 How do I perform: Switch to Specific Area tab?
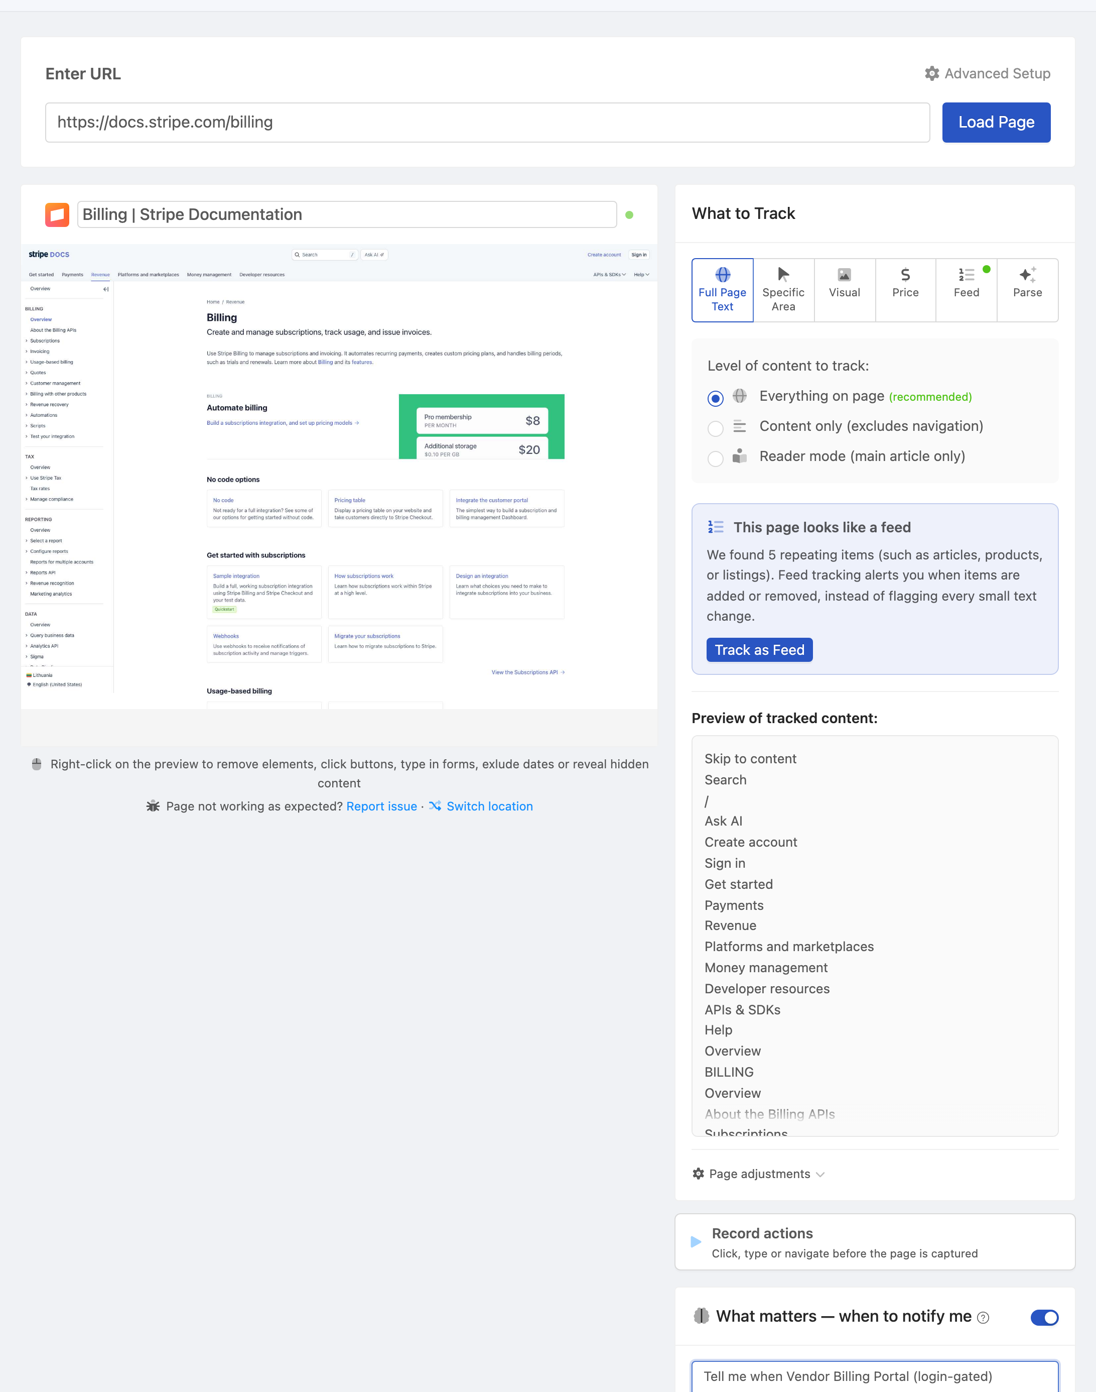tap(783, 290)
